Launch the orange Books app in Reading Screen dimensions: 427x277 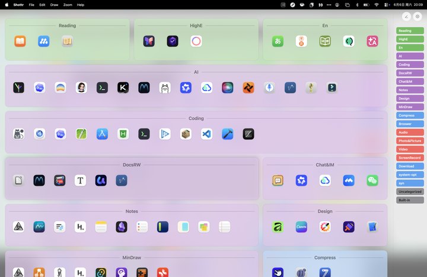pos(20,41)
